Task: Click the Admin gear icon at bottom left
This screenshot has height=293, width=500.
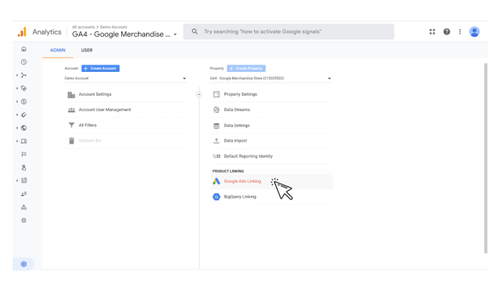Action: [x=24, y=264]
